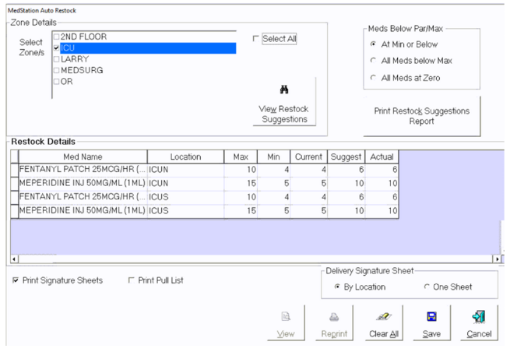
Task: Click the View document preview icon
Action: (286, 316)
